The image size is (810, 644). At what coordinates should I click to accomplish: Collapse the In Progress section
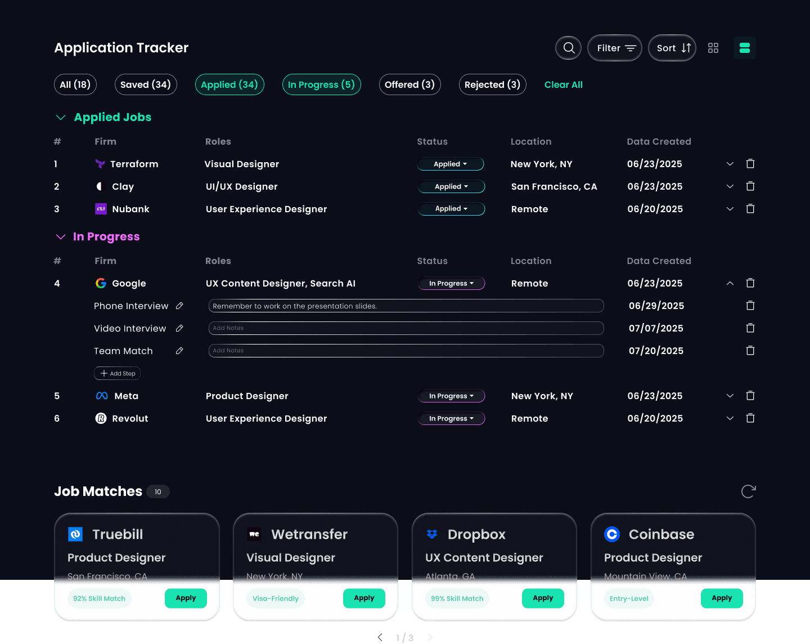(x=61, y=236)
